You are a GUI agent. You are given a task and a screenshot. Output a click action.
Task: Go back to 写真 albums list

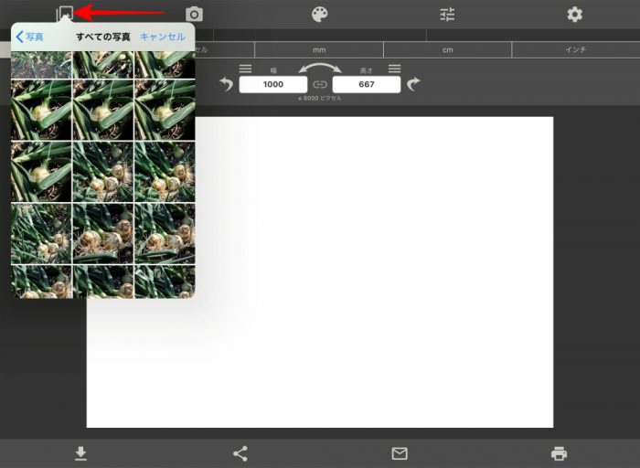click(x=30, y=37)
